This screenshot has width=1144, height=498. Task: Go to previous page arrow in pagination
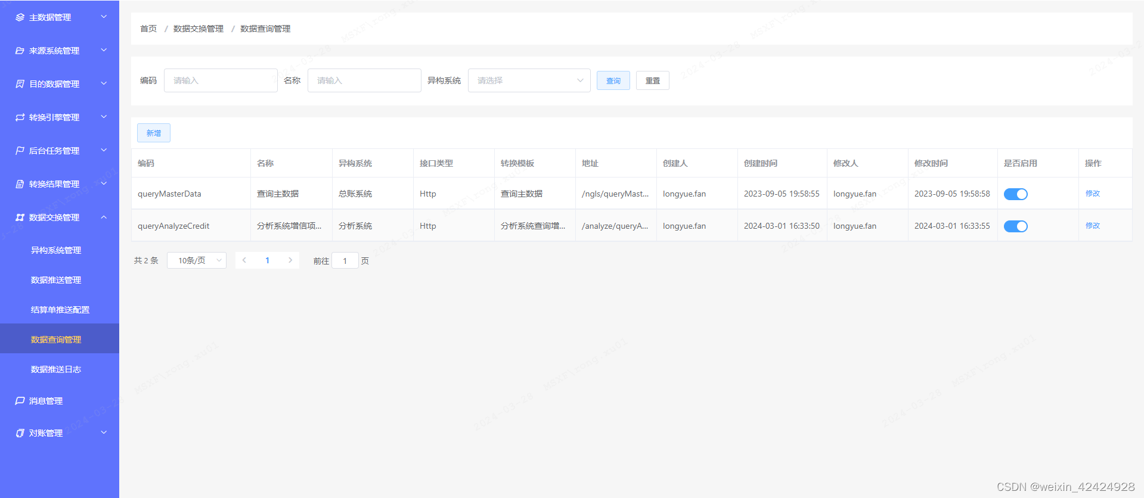[244, 260]
